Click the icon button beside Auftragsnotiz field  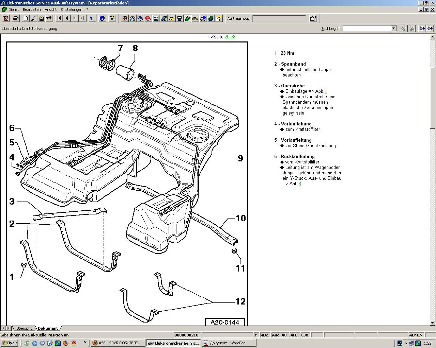[x=313, y=18]
